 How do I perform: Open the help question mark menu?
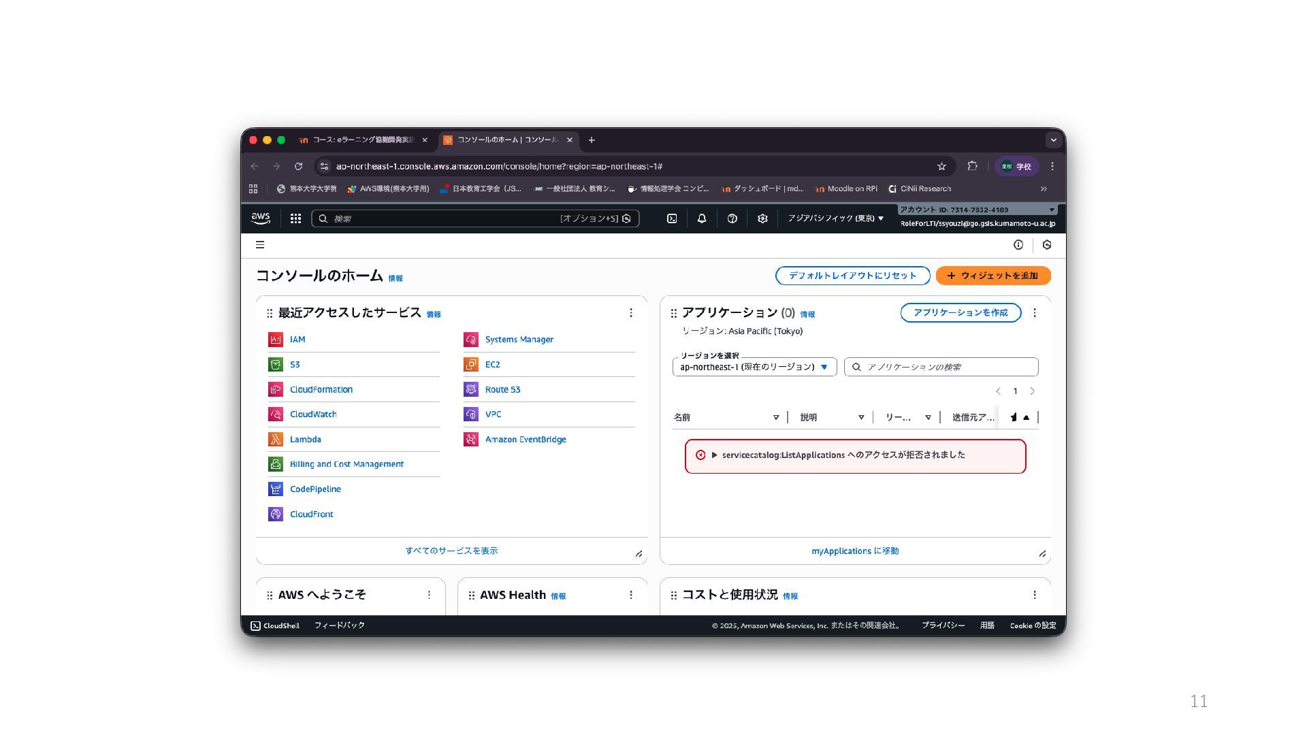[732, 218]
